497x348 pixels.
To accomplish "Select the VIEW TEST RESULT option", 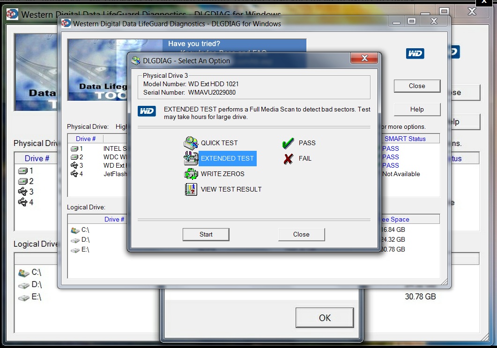I will 231,189.
